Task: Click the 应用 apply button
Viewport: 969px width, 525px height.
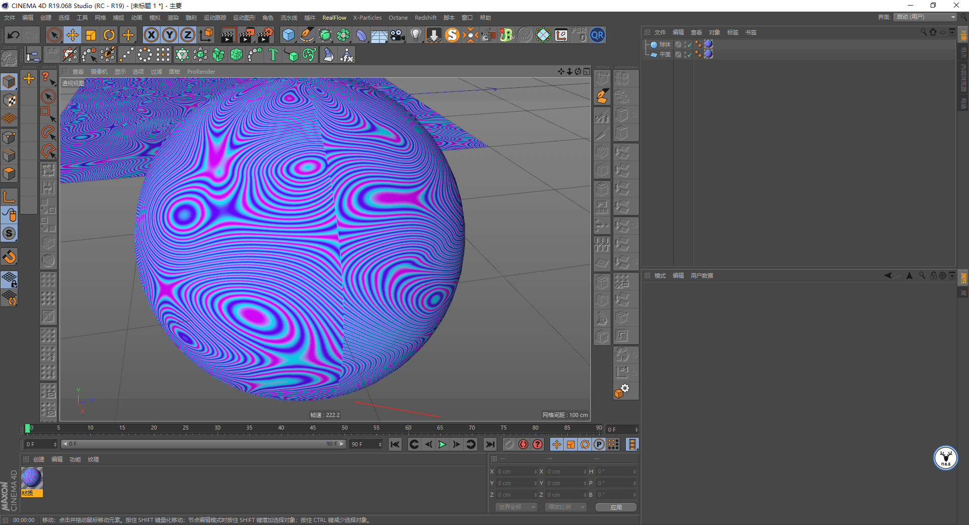Action: [x=616, y=507]
